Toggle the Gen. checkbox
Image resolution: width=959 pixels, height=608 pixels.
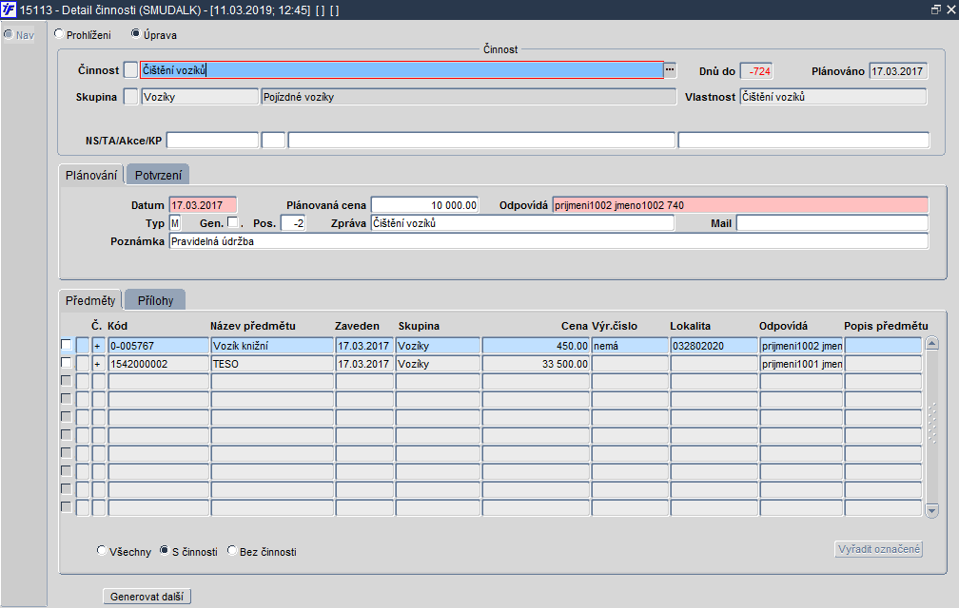click(232, 222)
